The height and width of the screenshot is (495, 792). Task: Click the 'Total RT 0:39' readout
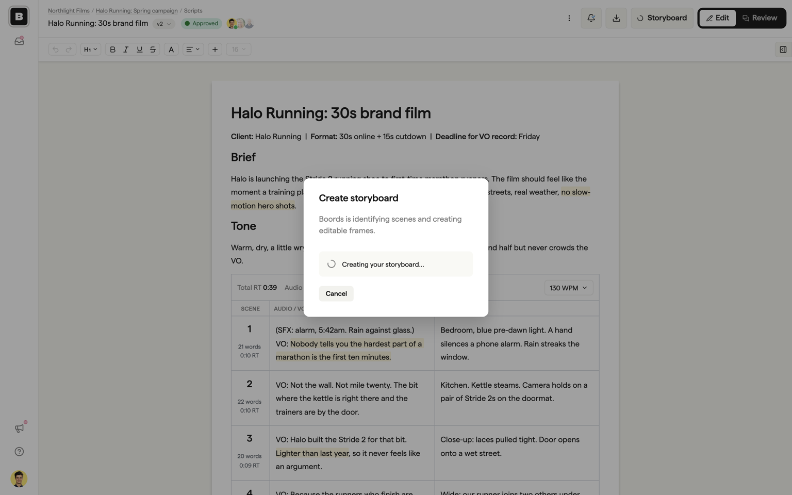pyautogui.click(x=257, y=288)
